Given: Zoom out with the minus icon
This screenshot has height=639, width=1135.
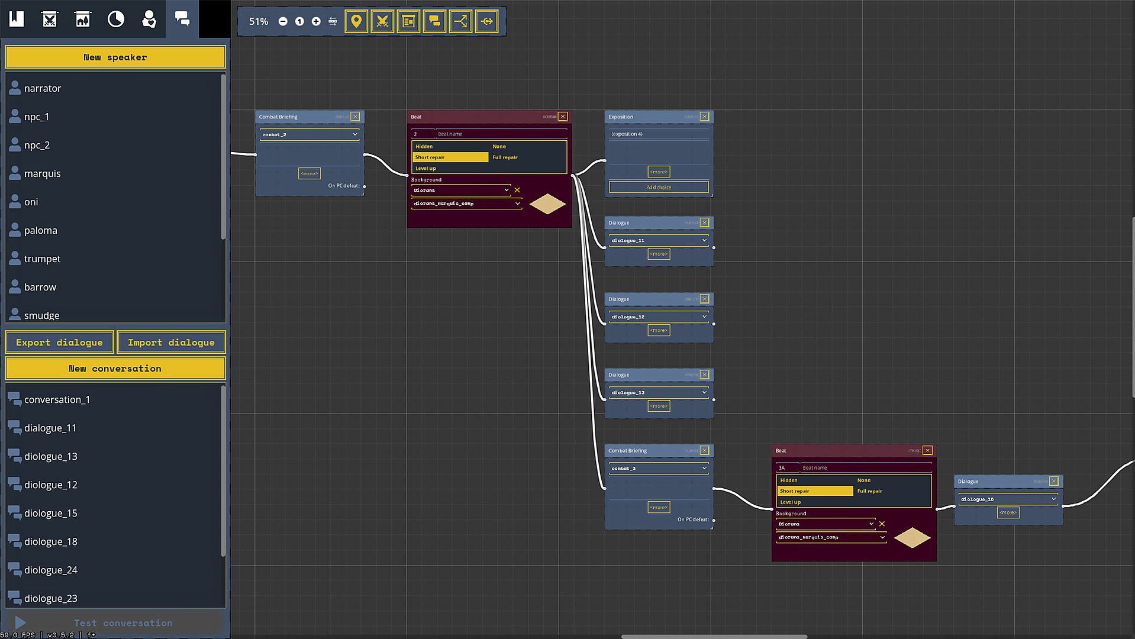Looking at the screenshot, I should click(x=283, y=21).
